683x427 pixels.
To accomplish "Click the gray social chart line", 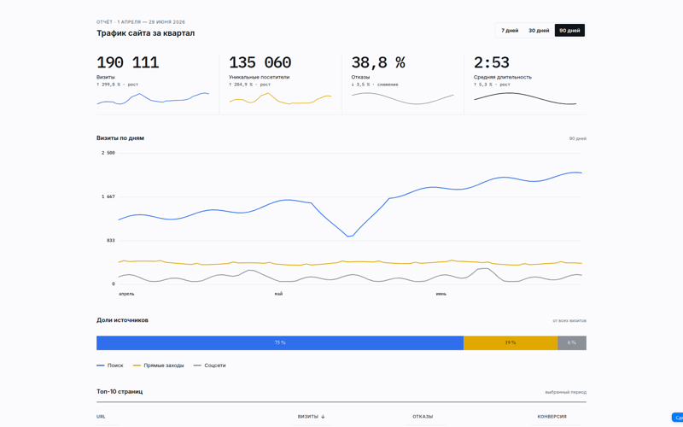I will coord(348,275).
